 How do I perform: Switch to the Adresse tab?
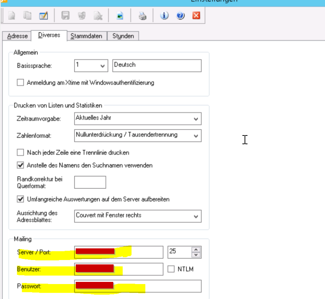pos(17,36)
